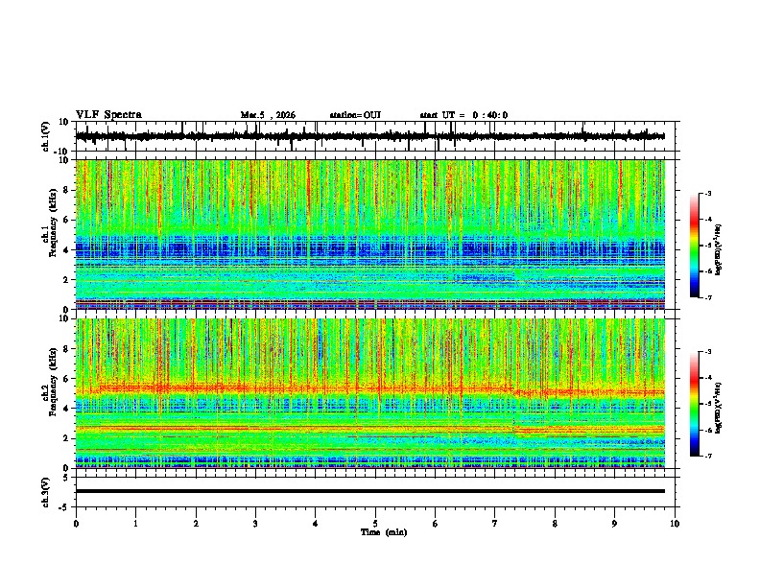760x587 pixels.
Task: Click the ch.1 spectrogram panel
Action: pyautogui.click(x=369, y=234)
